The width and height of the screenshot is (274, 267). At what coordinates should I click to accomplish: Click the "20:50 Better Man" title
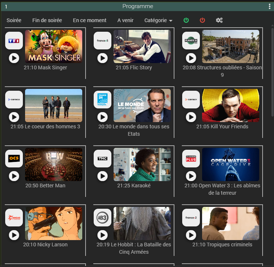45,185
